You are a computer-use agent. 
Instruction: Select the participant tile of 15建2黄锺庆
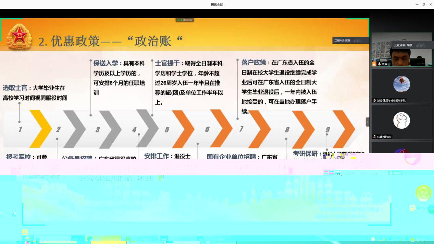(402, 122)
